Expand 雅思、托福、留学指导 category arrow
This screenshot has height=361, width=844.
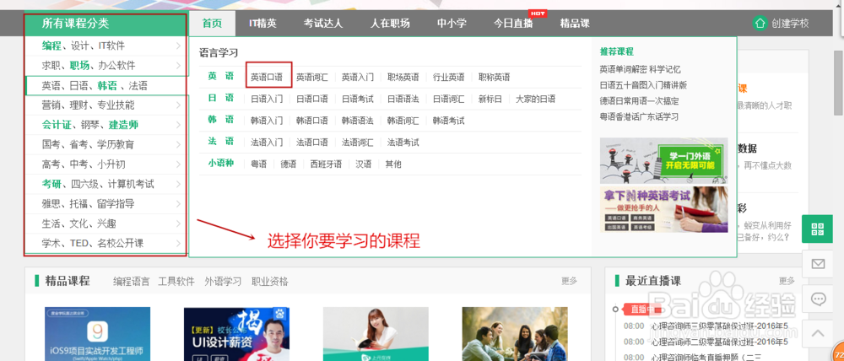tap(178, 204)
